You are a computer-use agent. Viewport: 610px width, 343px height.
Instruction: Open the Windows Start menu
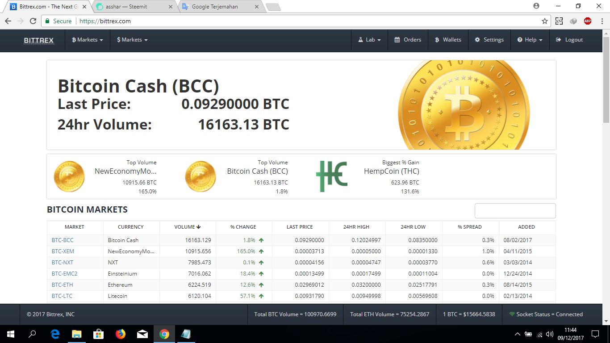coord(11,334)
